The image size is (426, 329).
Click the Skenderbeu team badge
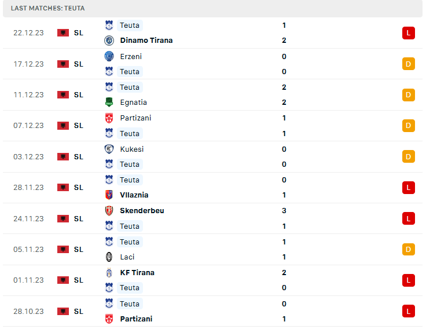(109, 211)
